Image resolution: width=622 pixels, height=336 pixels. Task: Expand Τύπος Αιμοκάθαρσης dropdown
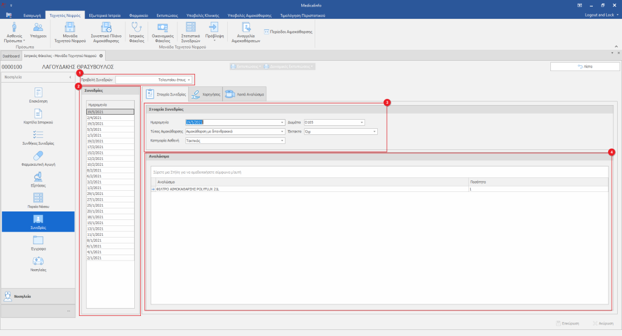[x=282, y=131]
